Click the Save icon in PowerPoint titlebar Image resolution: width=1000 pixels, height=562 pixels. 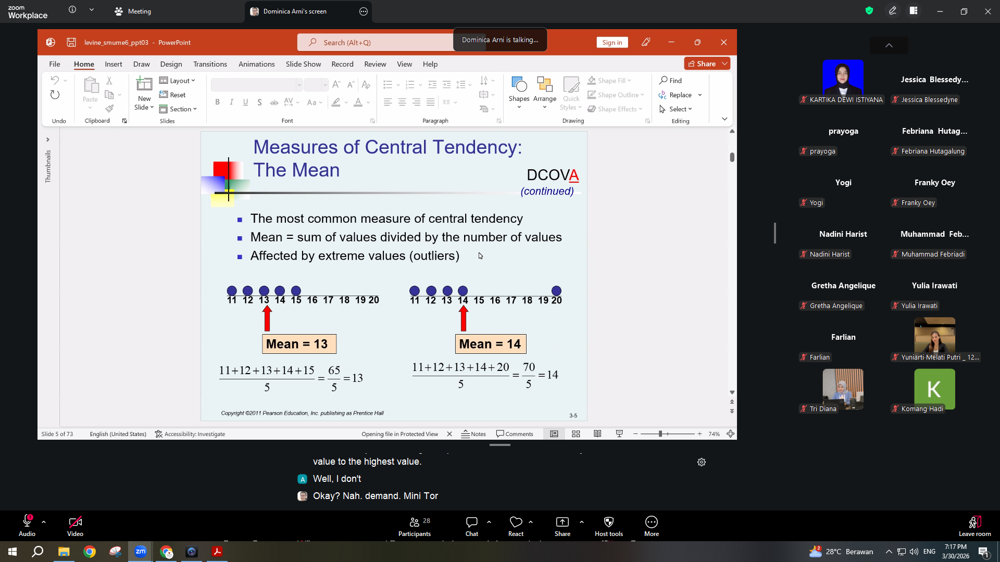[71, 42]
